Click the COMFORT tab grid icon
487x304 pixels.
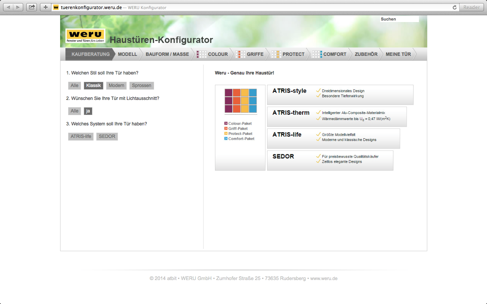click(317, 54)
